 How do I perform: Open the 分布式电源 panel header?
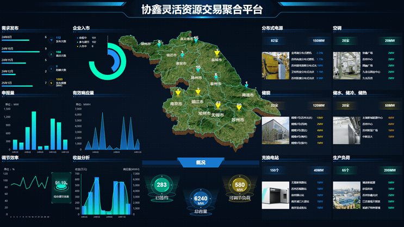click(272, 28)
